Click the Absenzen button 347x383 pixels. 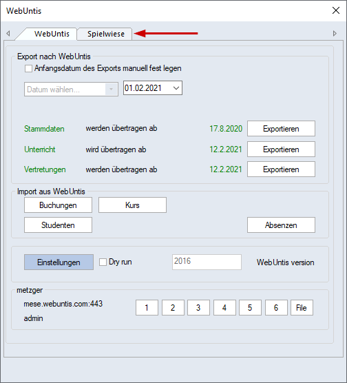[x=281, y=225]
